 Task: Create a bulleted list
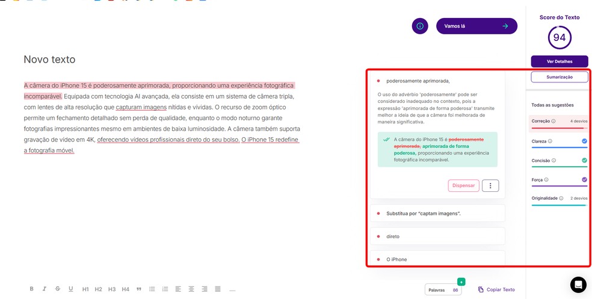coord(152,289)
